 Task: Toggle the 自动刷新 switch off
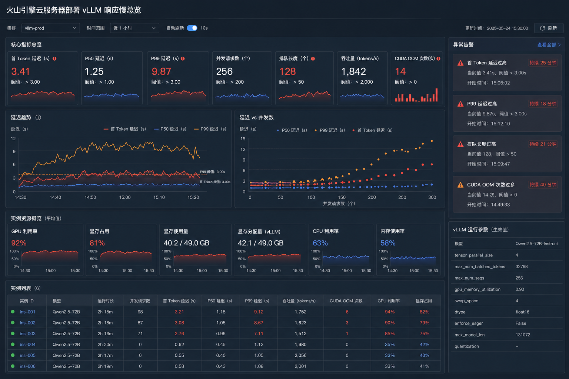point(192,28)
